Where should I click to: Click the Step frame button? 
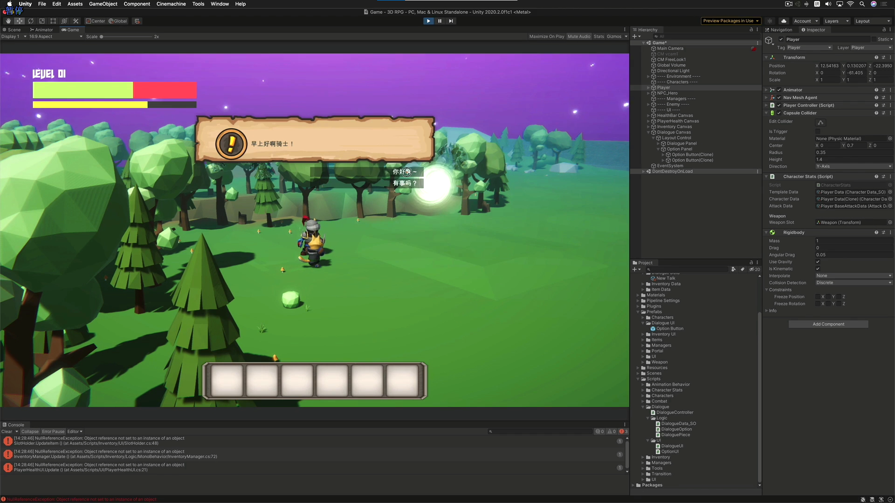click(451, 21)
